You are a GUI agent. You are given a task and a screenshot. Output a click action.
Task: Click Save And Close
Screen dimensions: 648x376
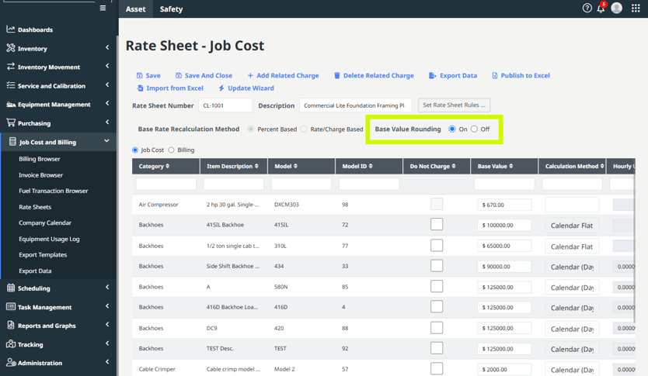204,75
